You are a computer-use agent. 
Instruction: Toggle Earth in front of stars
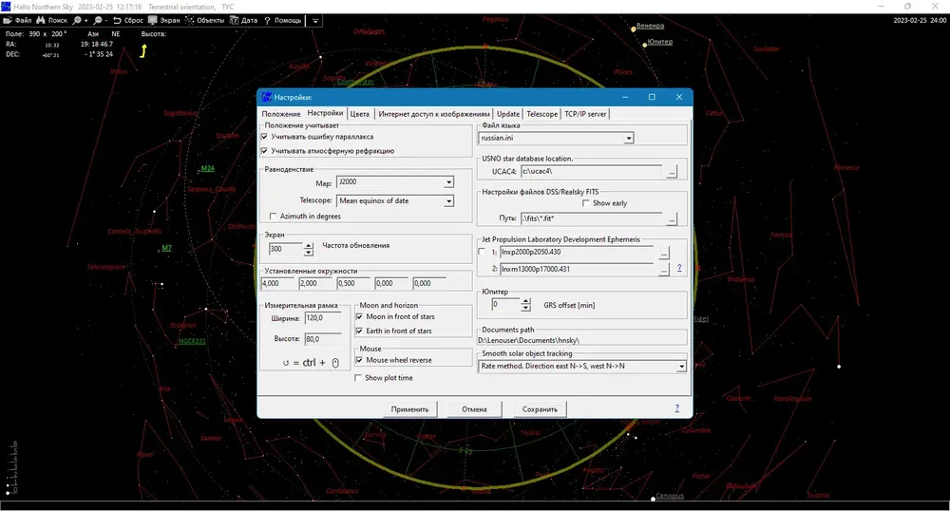pyautogui.click(x=359, y=331)
